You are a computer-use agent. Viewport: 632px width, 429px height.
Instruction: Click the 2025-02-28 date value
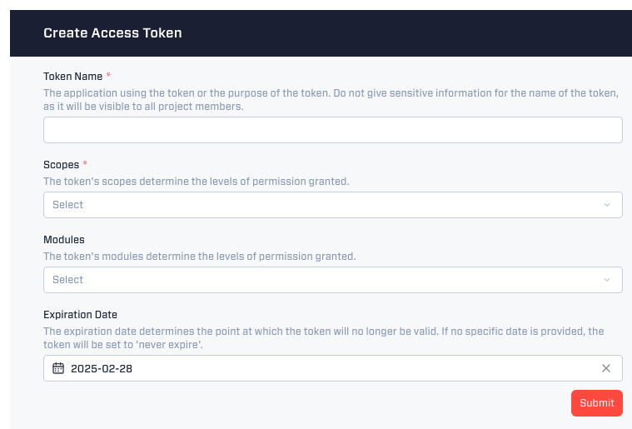(x=102, y=368)
